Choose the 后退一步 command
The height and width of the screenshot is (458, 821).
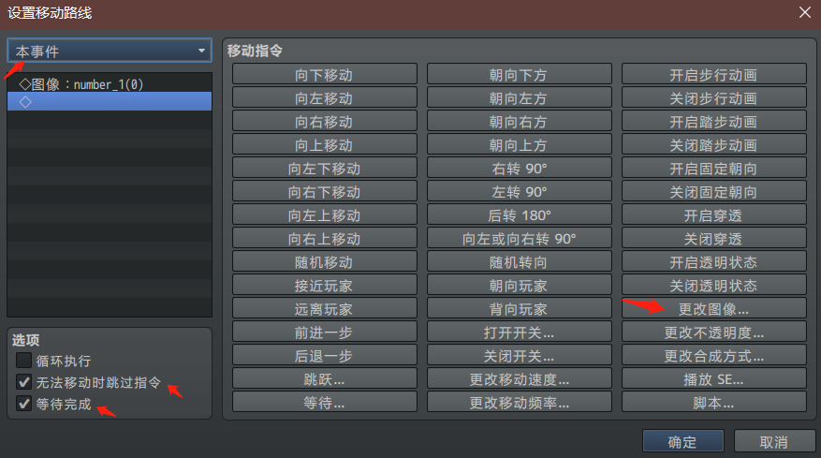(325, 355)
